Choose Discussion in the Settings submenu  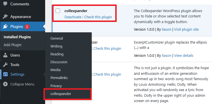[x=59, y=62]
